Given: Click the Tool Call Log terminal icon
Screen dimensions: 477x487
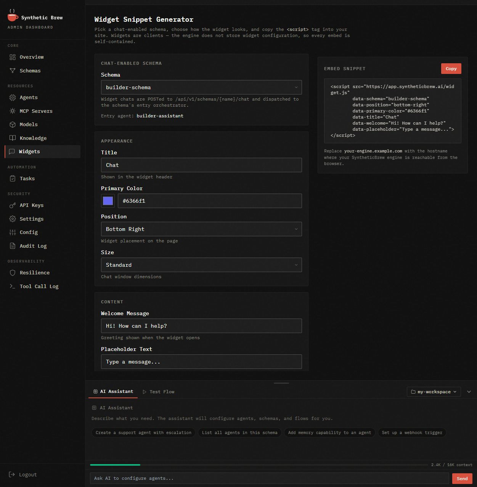Looking at the screenshot, I should tap(13, 287).
